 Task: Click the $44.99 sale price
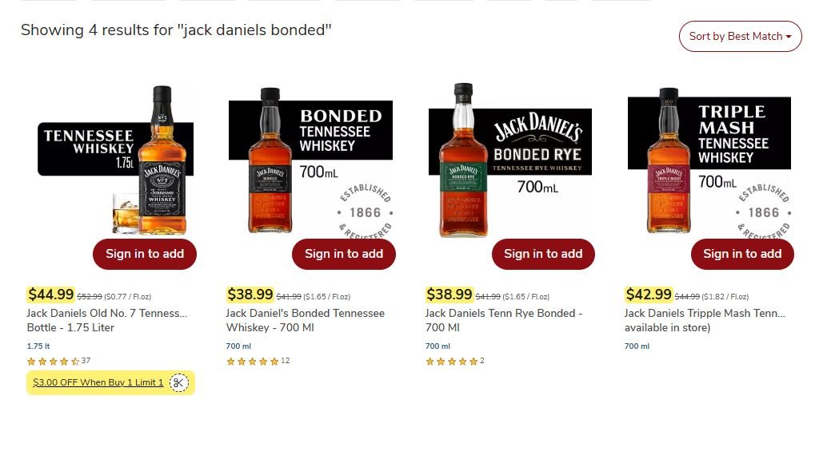click(x=51, y=295)
